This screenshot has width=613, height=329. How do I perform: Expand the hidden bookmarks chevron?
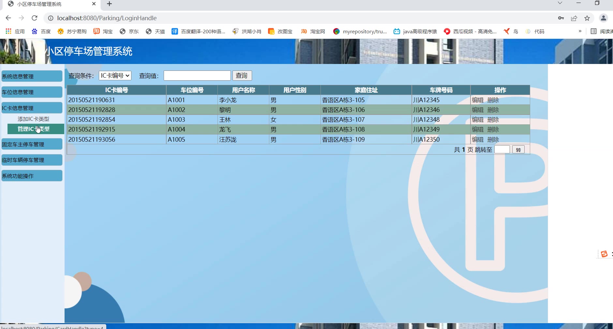(580, 31)
